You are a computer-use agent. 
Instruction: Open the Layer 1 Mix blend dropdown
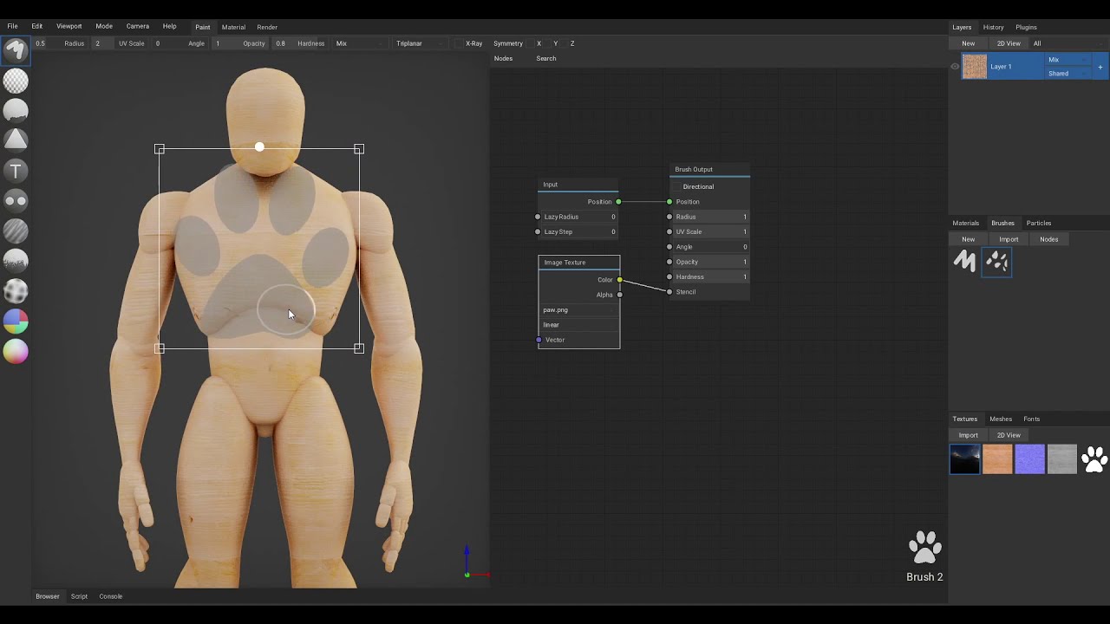1068,60
